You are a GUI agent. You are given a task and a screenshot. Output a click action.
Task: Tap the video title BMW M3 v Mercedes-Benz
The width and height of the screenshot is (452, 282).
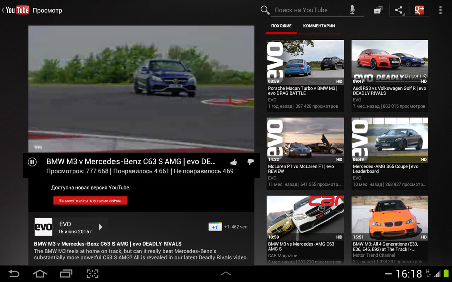tap(131, 161)
